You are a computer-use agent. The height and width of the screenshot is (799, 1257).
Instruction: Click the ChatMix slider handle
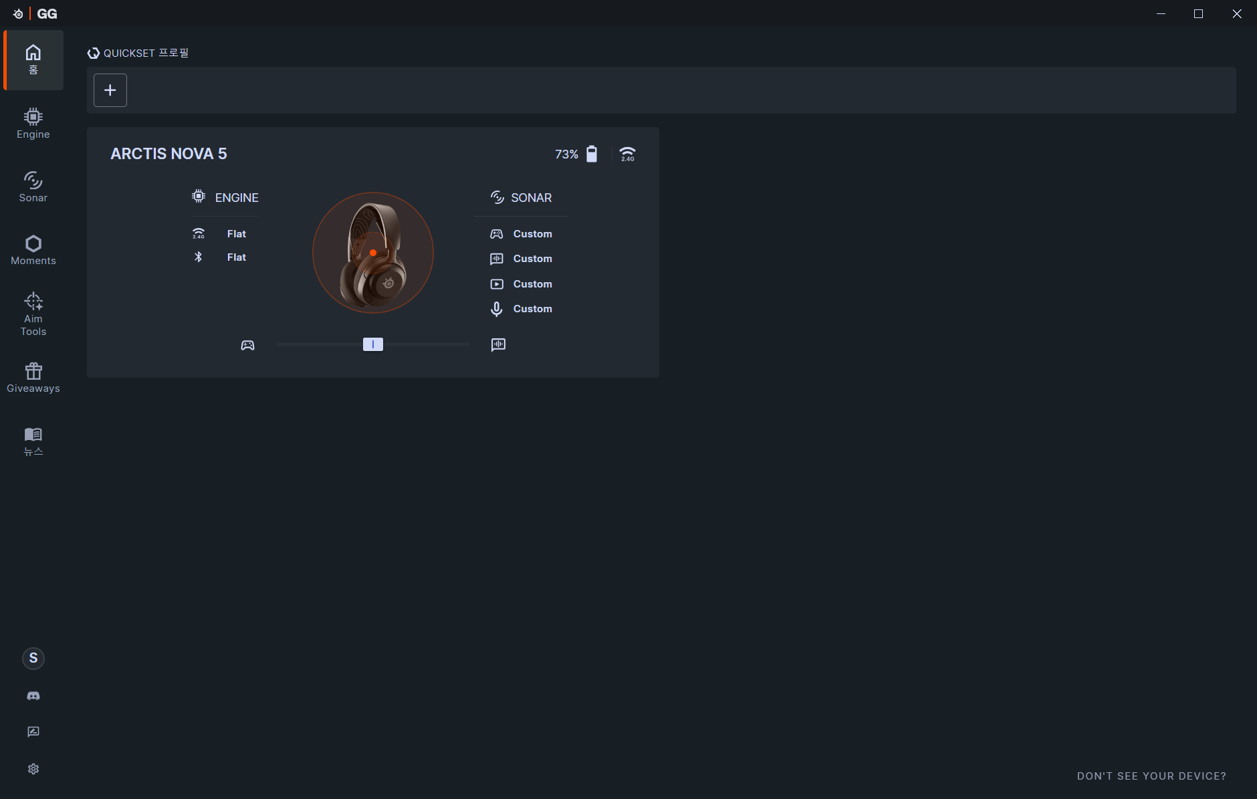373,344
